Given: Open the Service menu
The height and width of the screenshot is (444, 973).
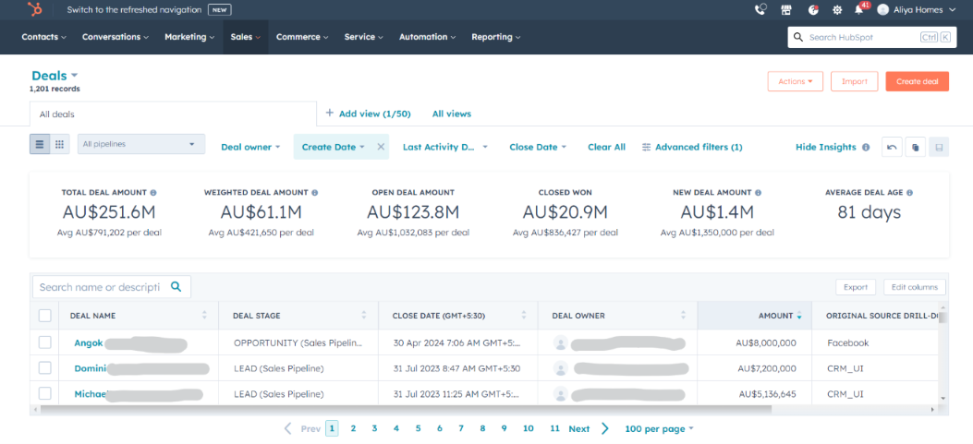Looking at the screenshot, I should 364,37.
